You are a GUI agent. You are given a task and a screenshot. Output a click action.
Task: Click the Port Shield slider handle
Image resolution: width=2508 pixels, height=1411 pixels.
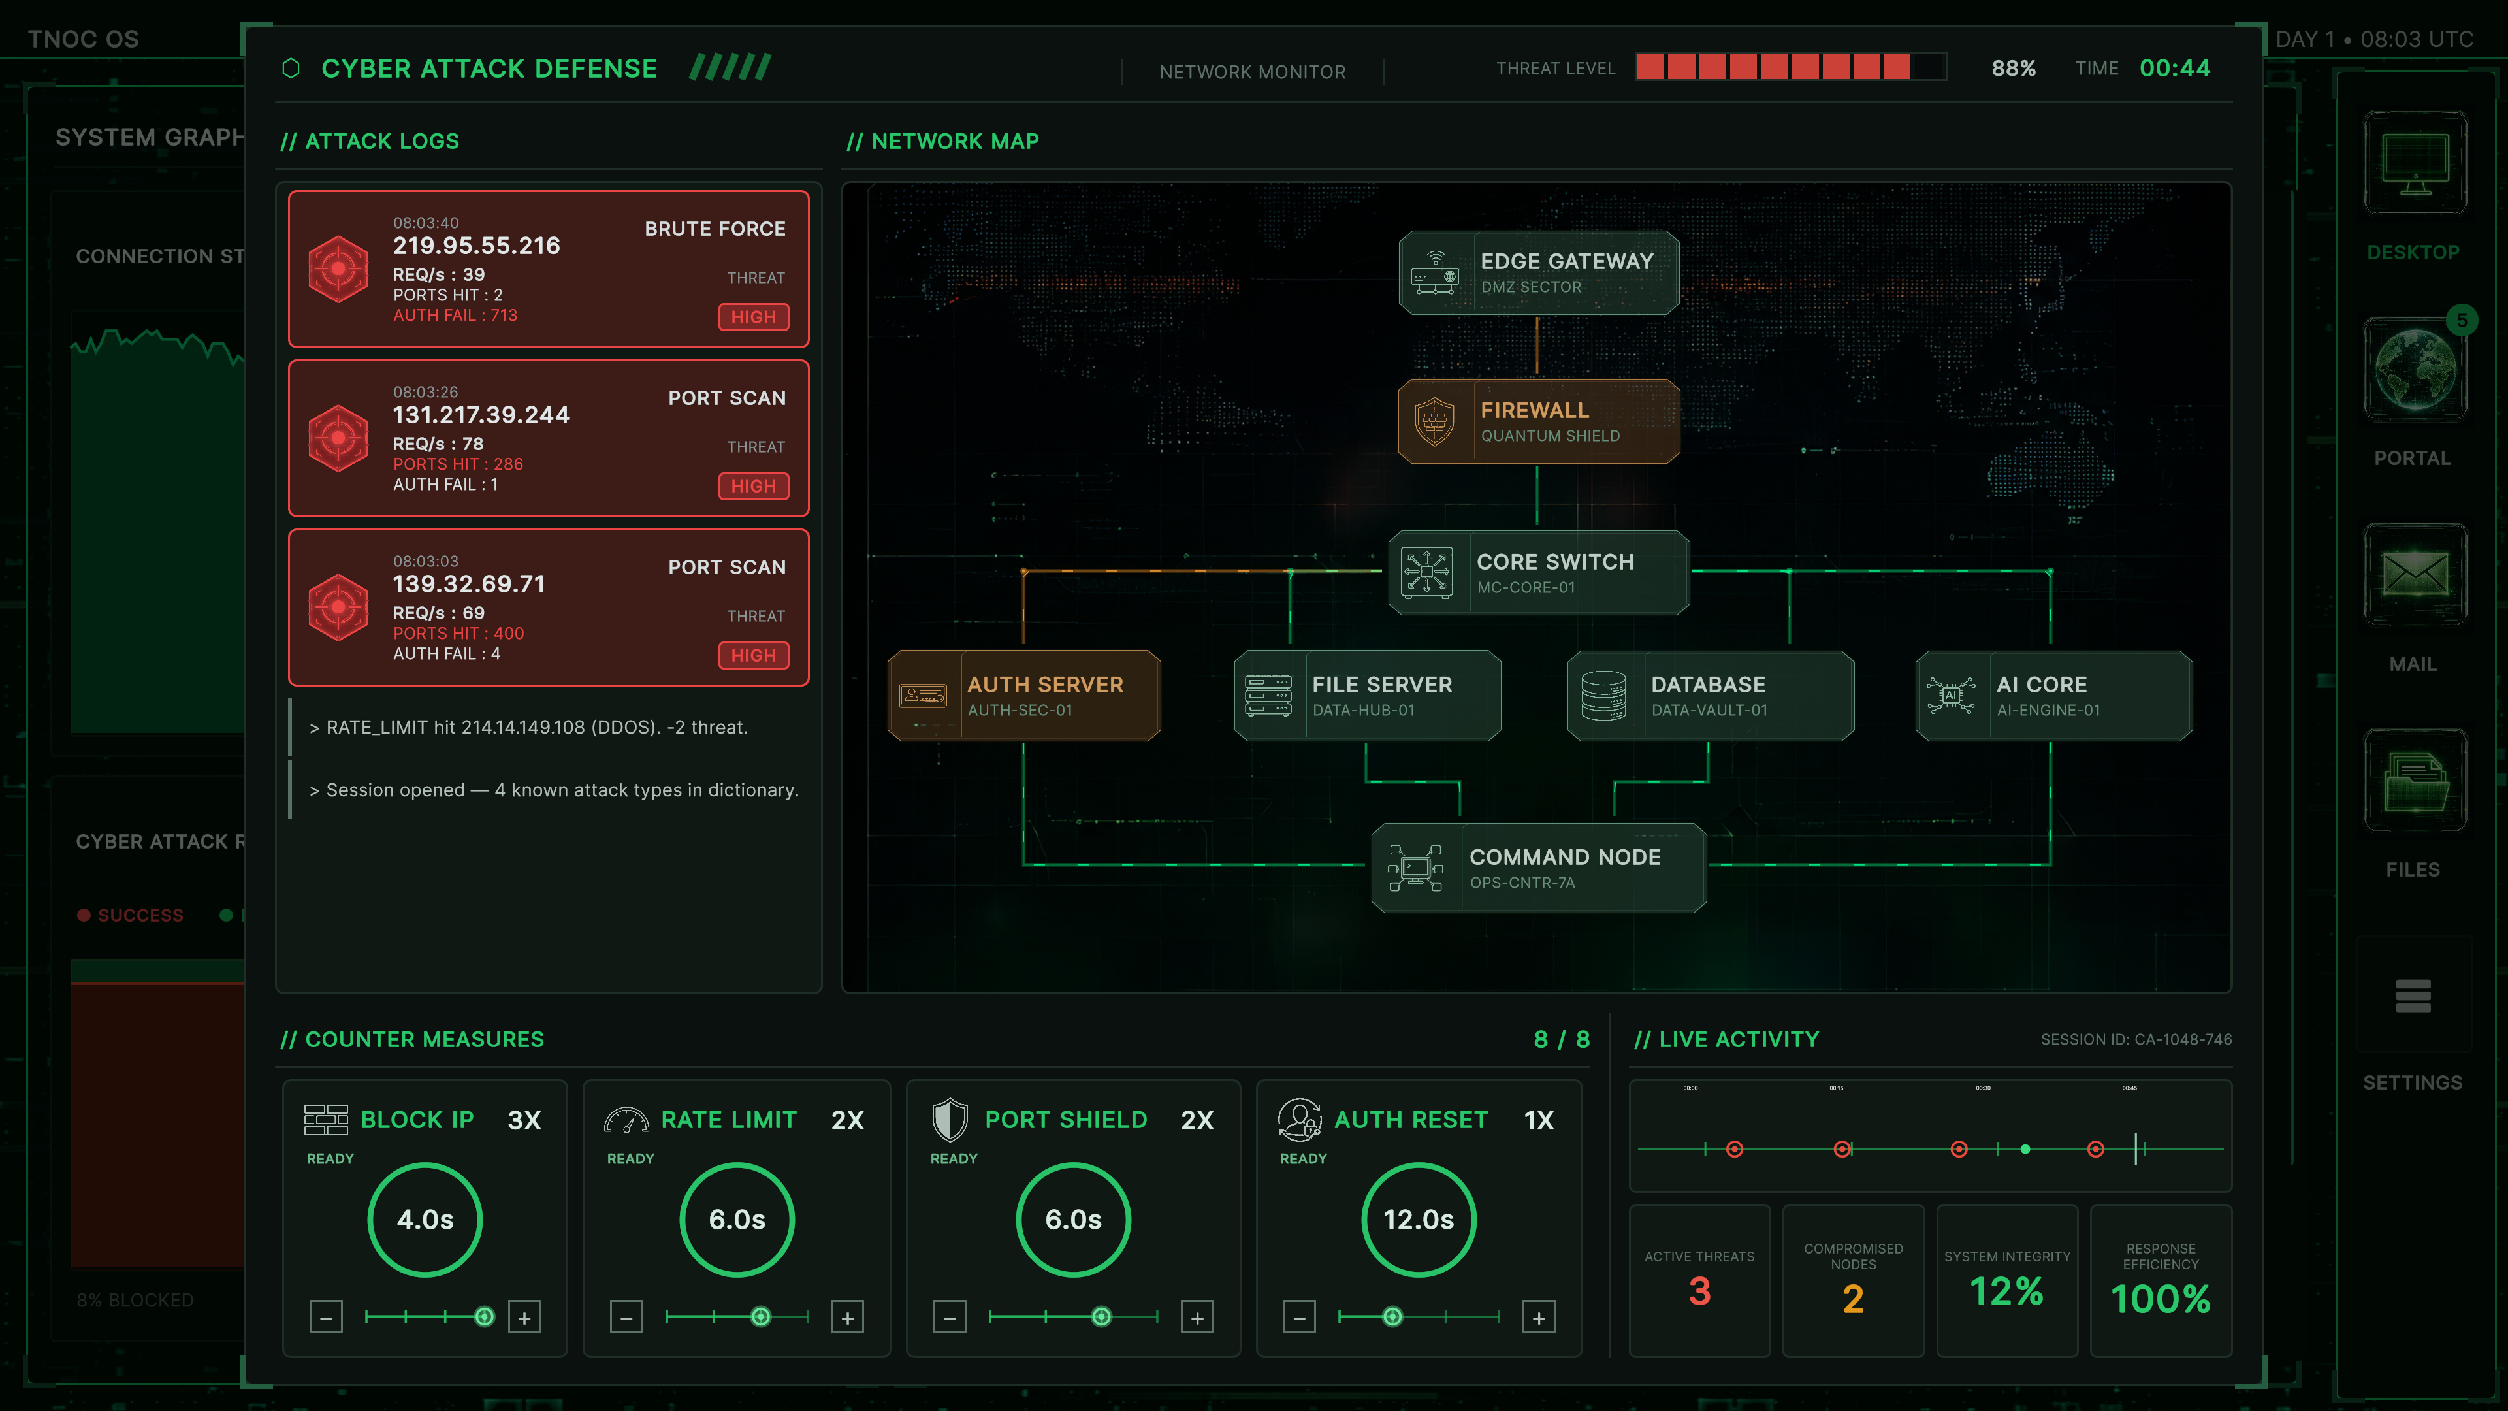pyautogui.click(x=1101, y=1317)
